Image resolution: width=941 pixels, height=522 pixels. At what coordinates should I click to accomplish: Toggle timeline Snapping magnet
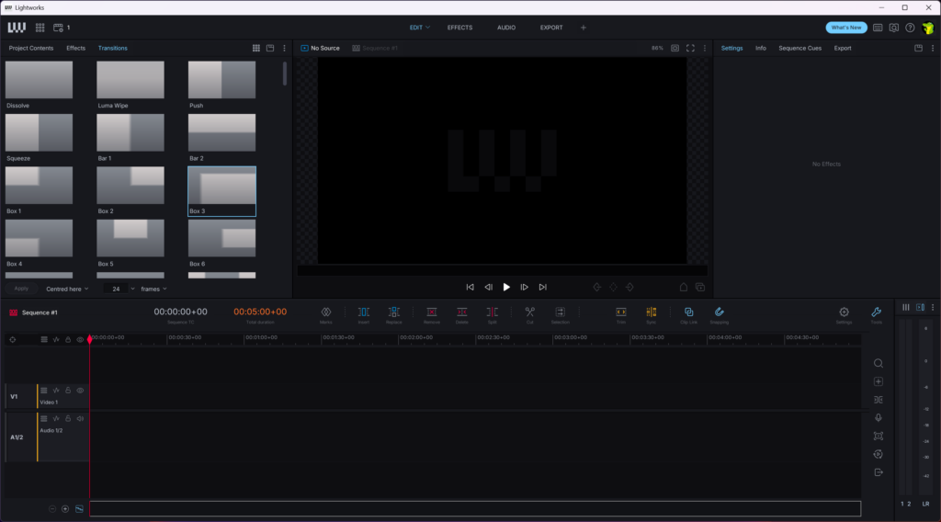(x=719, y=312)
